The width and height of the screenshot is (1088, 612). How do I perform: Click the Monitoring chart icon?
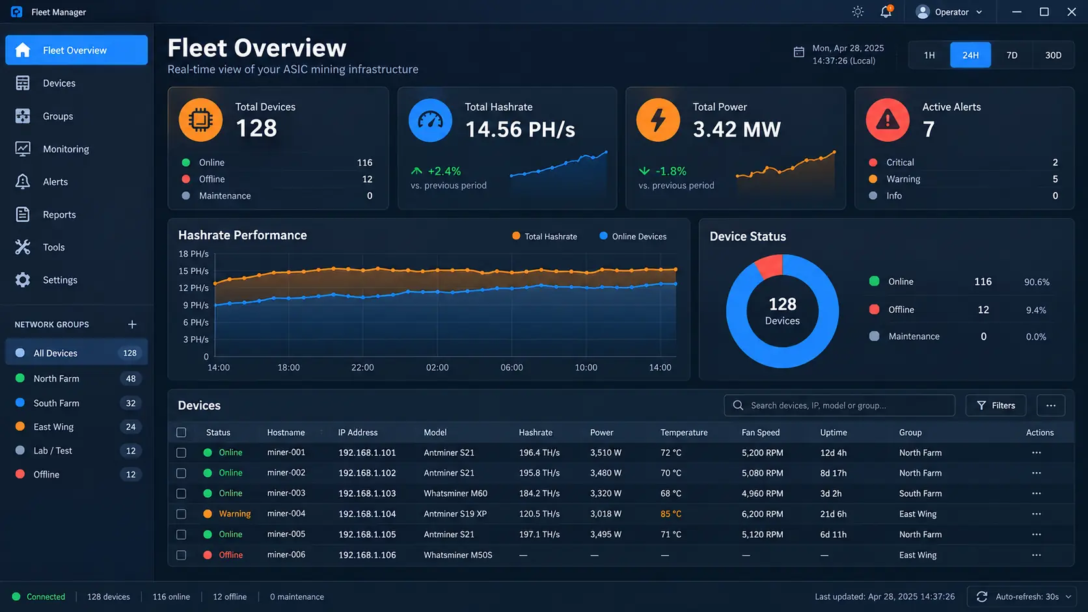pos(23,149)
